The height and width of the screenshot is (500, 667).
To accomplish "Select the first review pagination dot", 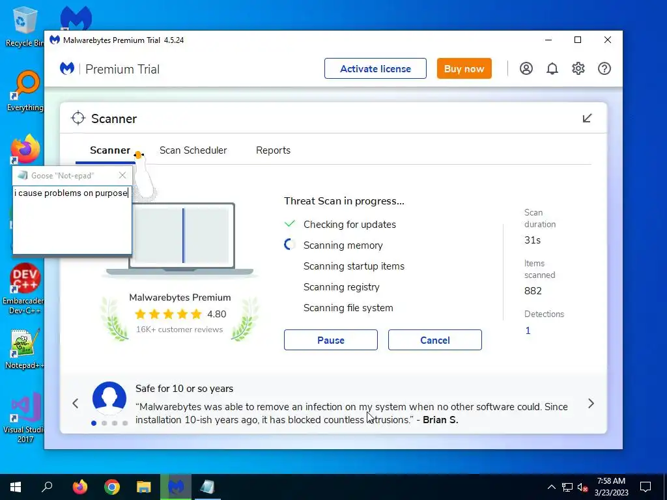I will [94, 423].
